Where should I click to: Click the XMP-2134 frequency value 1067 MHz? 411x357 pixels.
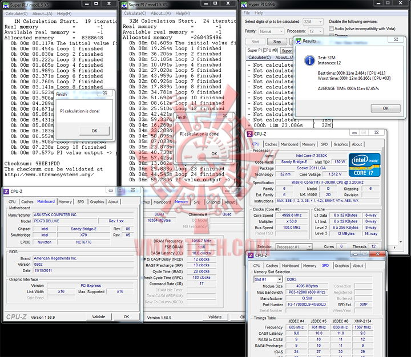(362, 327)
